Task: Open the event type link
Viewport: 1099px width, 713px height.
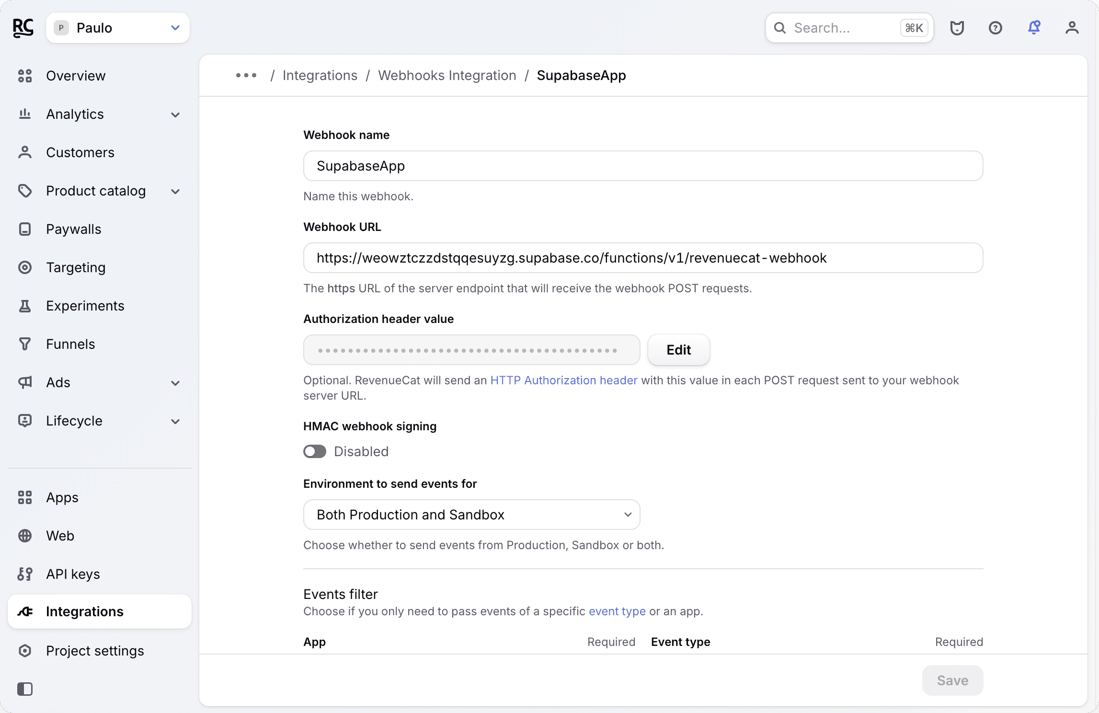Action: (617, 611)
